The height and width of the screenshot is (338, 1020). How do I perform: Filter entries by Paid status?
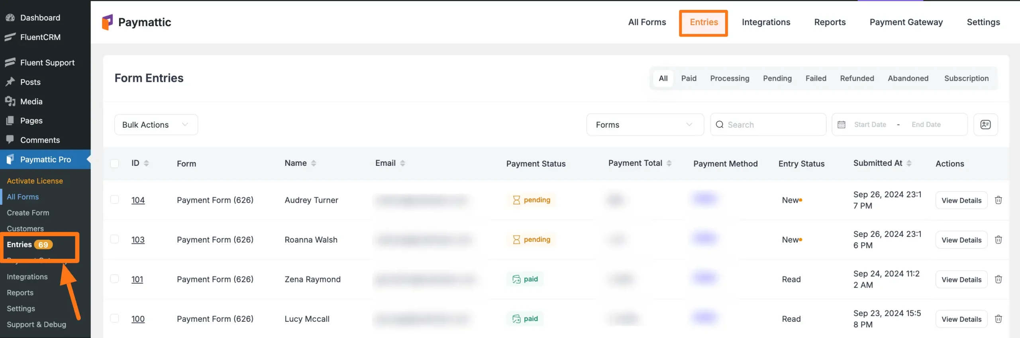click(688, 78)
